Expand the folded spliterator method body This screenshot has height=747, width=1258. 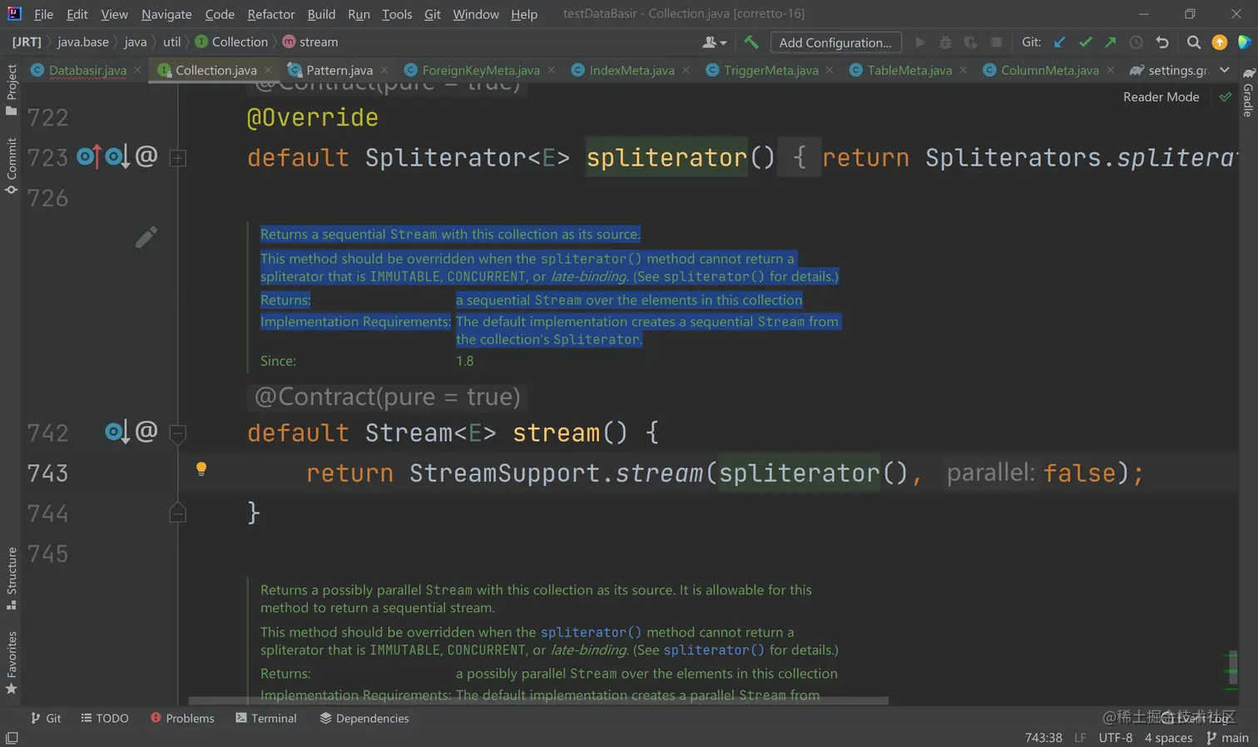point(178,158)
